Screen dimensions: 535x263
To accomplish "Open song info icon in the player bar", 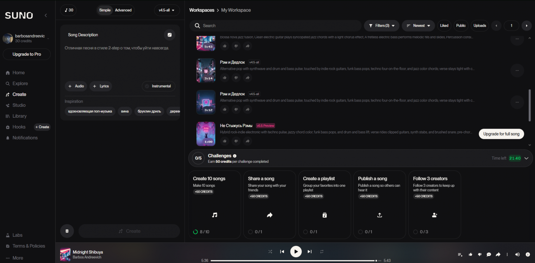I will point(527,254).
